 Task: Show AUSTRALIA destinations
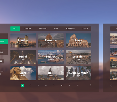[70, 29]
